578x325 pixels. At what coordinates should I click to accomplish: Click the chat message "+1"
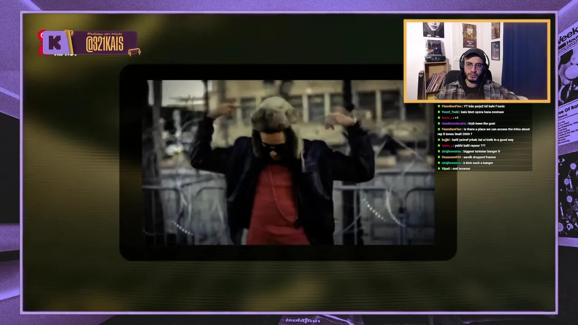coord(457,117)
